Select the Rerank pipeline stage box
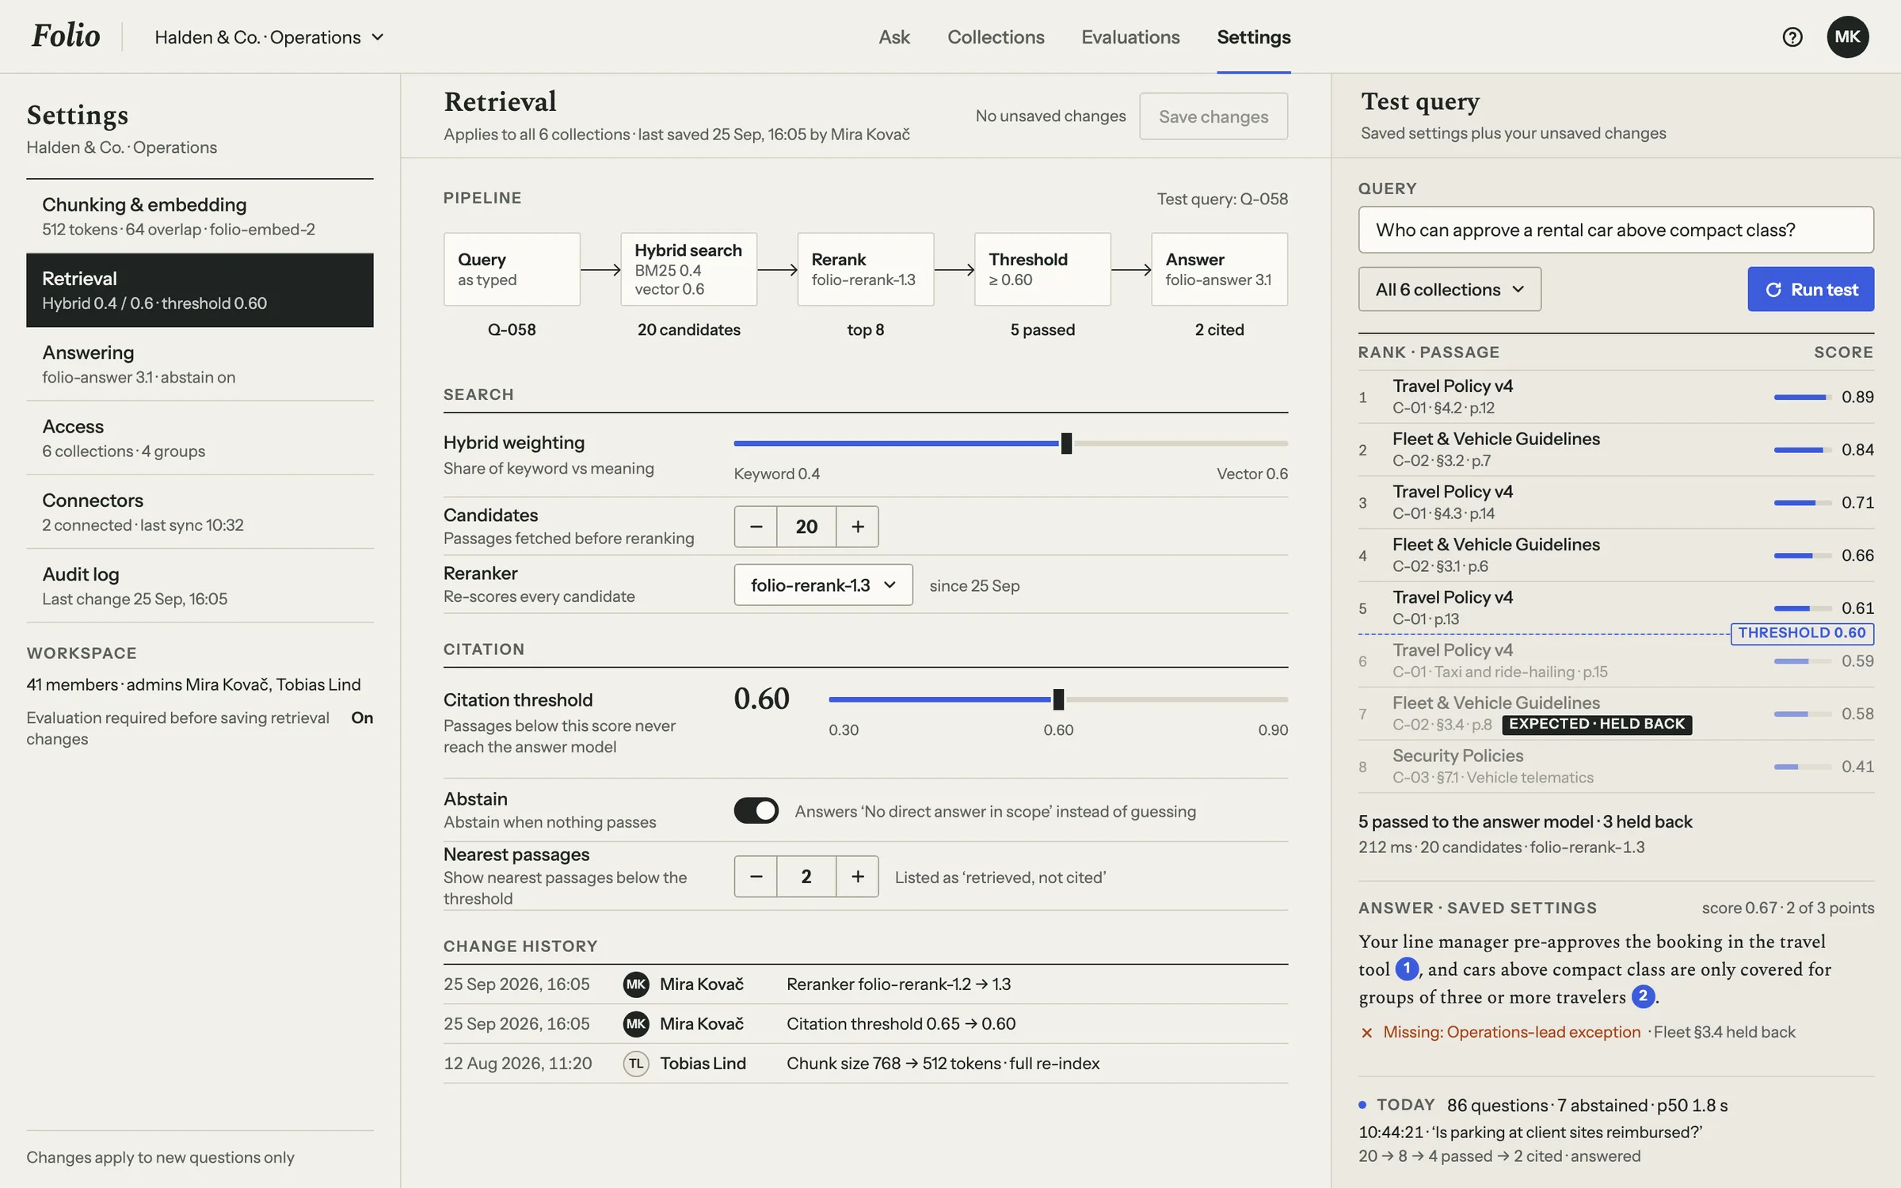The image size is (1901, 1188). [865, 269]
